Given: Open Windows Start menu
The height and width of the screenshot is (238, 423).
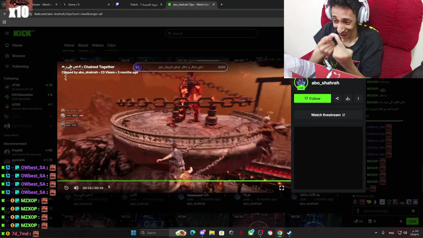Looking at the screenshot, I should click(134, 233).
